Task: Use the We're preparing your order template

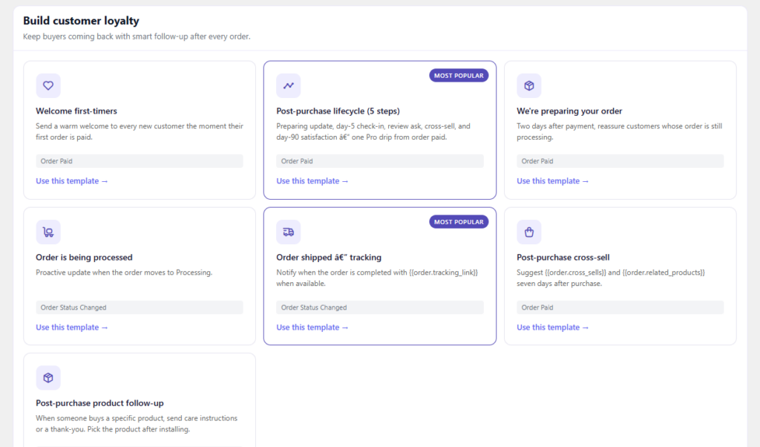Action: [x=552, y=181]
